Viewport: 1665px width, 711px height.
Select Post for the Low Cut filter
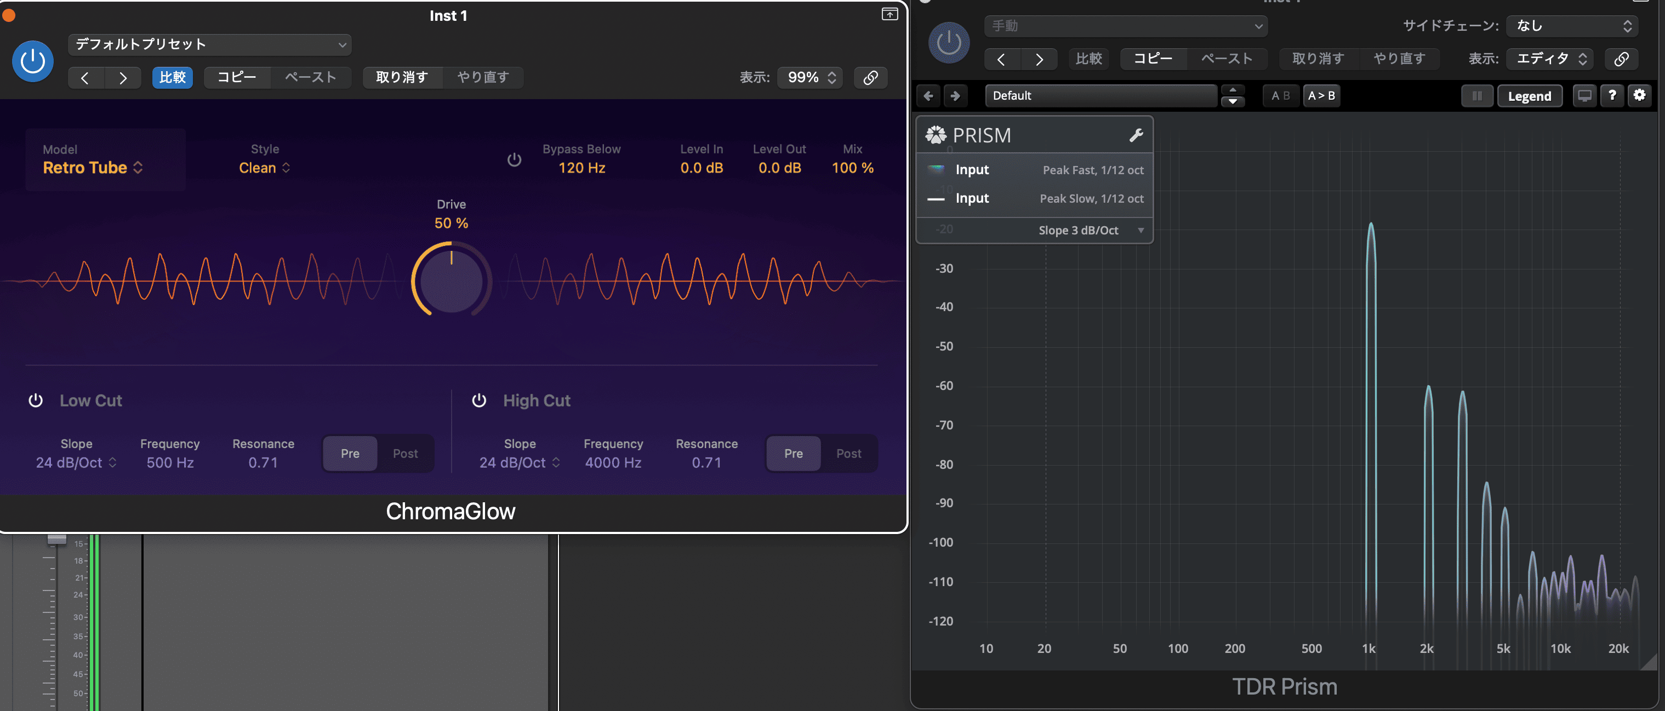[405, 454]
